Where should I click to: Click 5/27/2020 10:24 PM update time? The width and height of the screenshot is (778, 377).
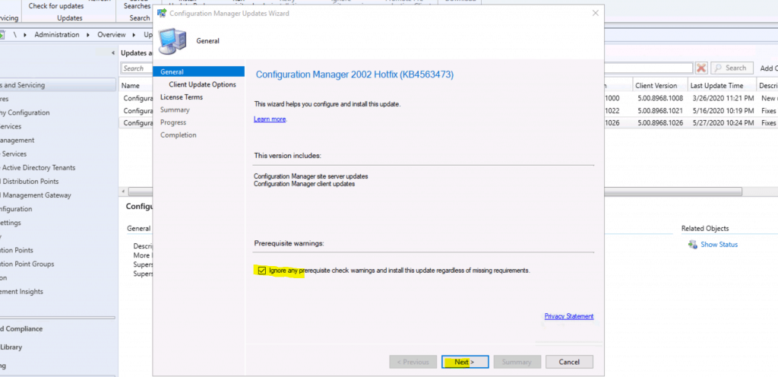click(x=722, y=123)
